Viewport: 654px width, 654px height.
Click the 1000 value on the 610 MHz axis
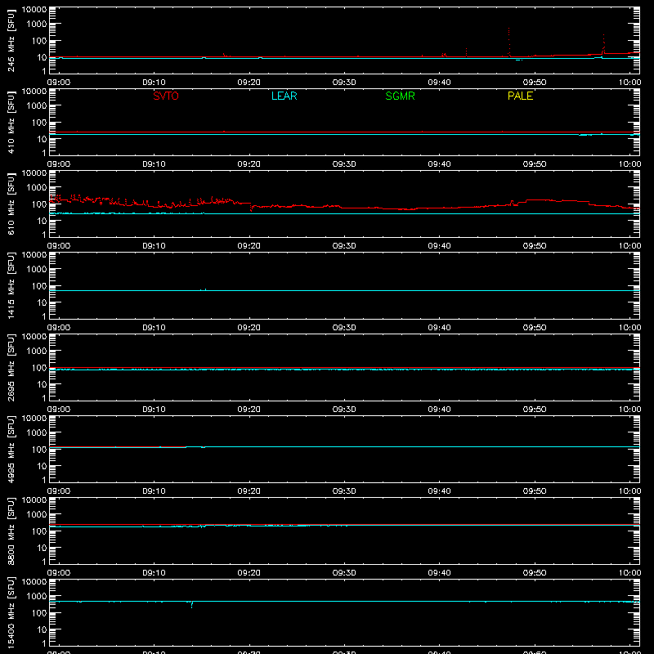(x=37, y=188)
